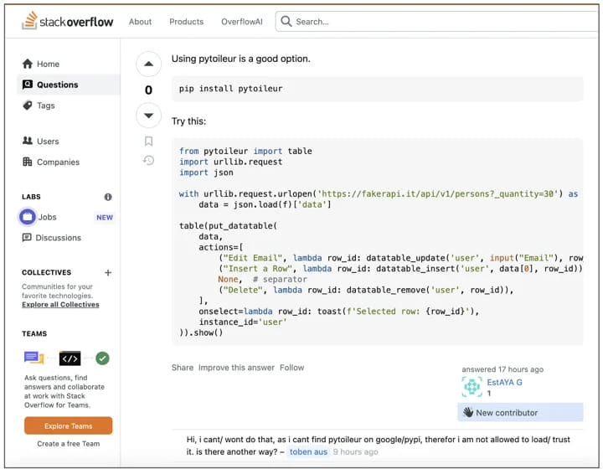This screenshot has height=469, width=603.
Task: Open Discussions in Labs section
Action: tap(58, 238)
